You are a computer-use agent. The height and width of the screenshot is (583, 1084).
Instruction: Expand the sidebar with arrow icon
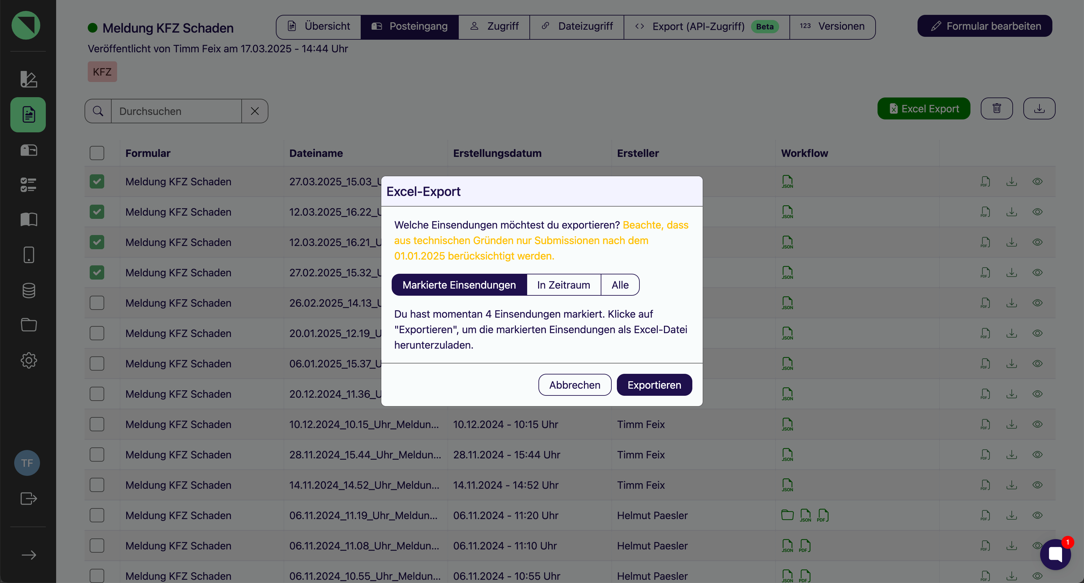[x=28, y=555]
